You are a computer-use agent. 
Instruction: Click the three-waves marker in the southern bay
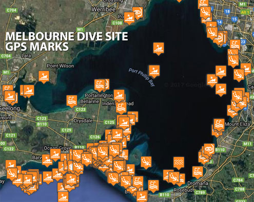coord(179,163)
